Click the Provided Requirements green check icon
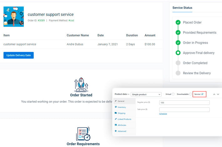 (178, 33)
